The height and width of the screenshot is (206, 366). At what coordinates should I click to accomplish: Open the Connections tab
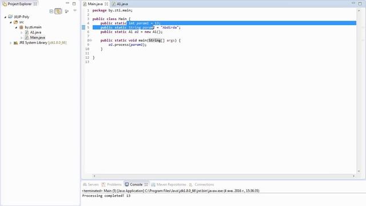pyautogui.click(x=201, y=184)
